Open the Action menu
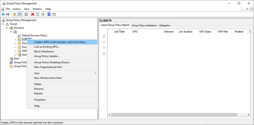Screen dimensions: 254x125 tap(17, 9)
